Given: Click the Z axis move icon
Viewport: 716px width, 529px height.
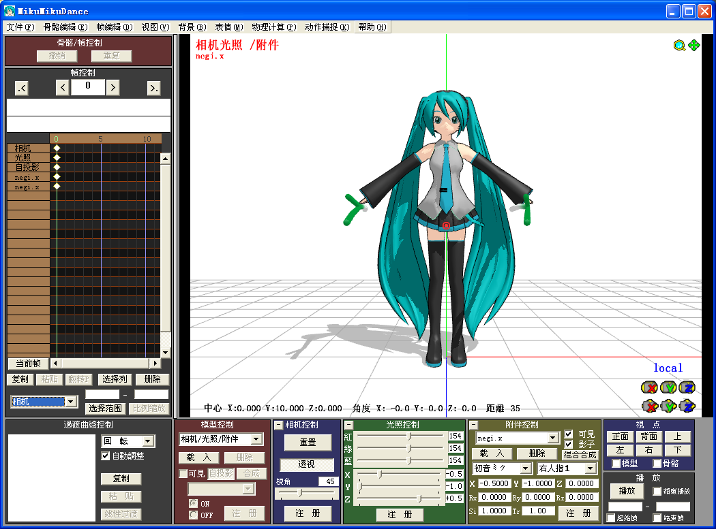Looking at the screenshot, I should click(687, 405).
